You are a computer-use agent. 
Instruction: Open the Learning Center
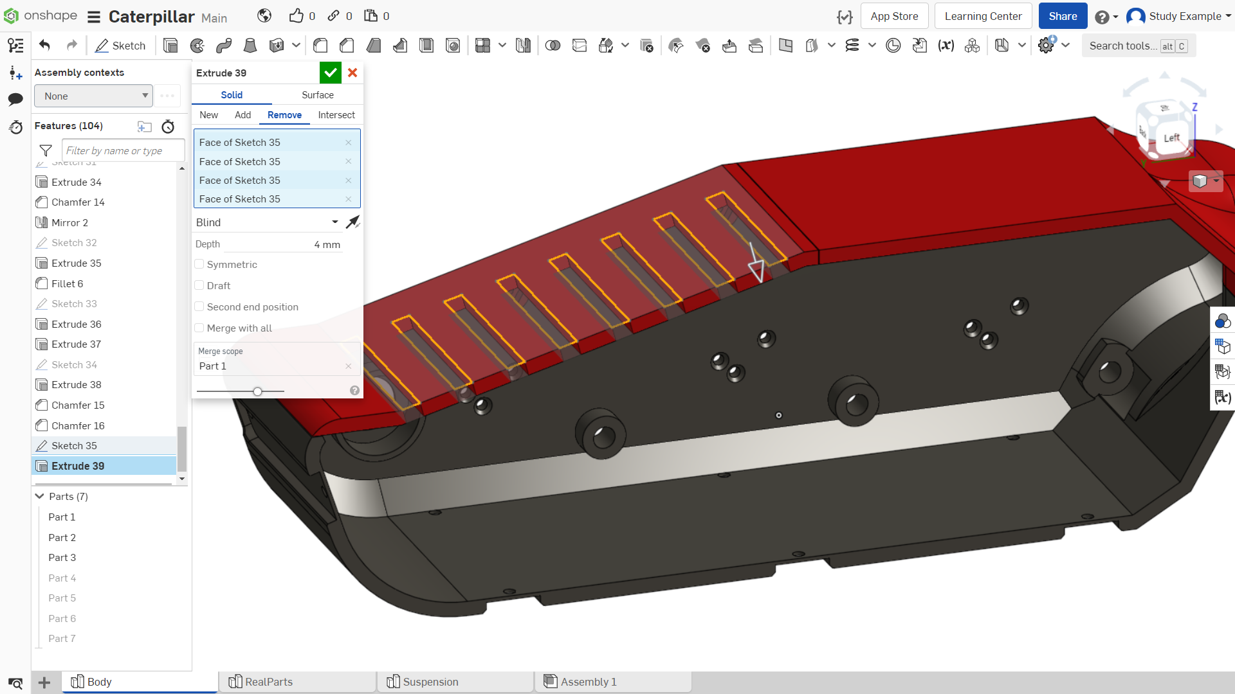pyautogui.click(x=983, y=16)
